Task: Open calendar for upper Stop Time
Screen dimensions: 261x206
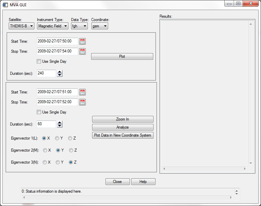Action: pos(82,51)
